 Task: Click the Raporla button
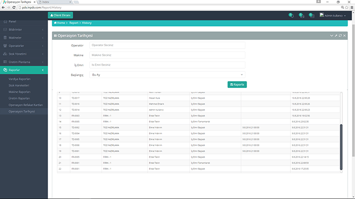click(x=237, y=85)
